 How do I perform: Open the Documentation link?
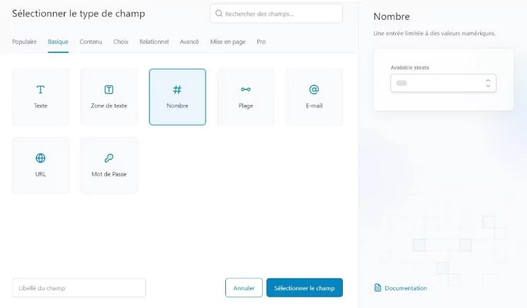pyautogui.click(x=405, y=288)
